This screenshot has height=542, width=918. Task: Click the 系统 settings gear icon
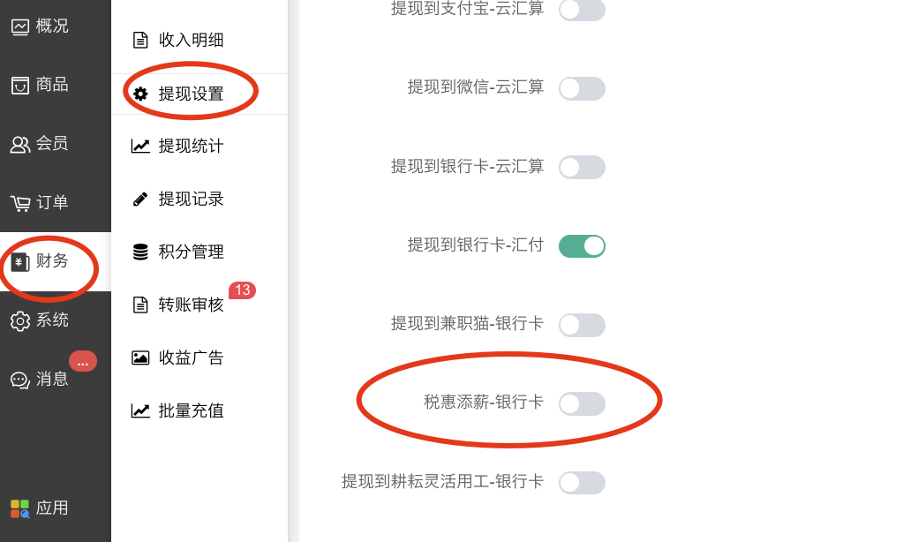(x=20, y=320)
